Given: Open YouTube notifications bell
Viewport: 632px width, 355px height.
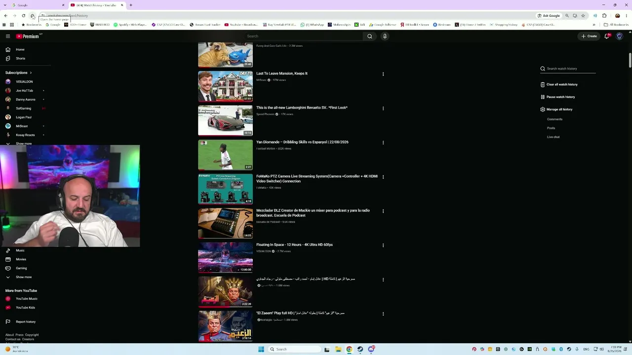Looking at the screenshot, I should (607, 36).
